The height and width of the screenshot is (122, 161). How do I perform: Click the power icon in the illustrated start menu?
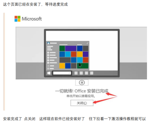pyautogui.click(x=48, y=66)
